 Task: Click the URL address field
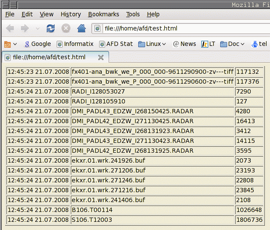[x=180, y=29]
